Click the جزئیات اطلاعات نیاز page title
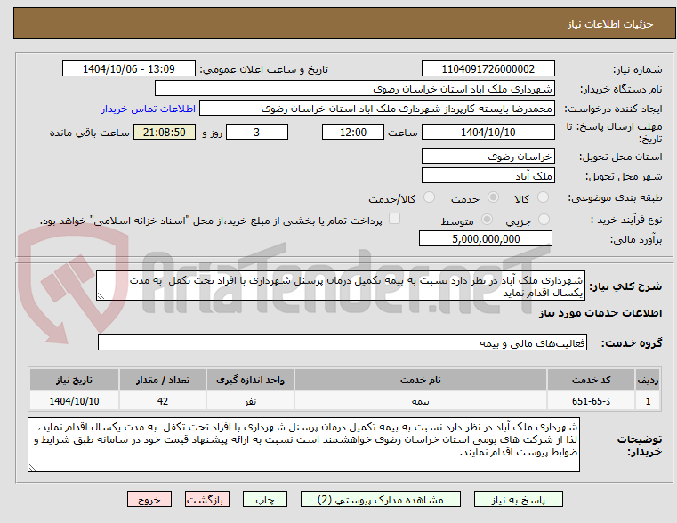This screenshot has width=677, height=523. point(609,24)
